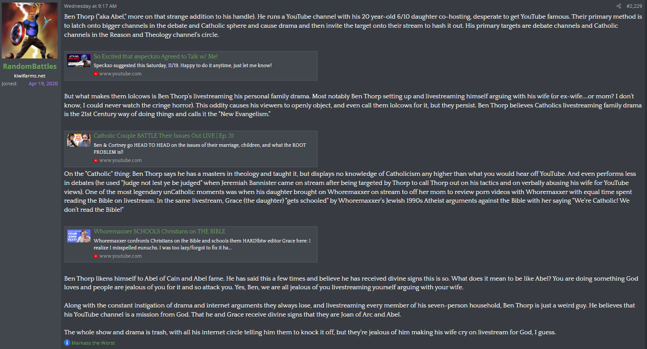647x349 pixels.
Task: Click the kiwifarms.net user title text
Action: [x=30, y=76]
